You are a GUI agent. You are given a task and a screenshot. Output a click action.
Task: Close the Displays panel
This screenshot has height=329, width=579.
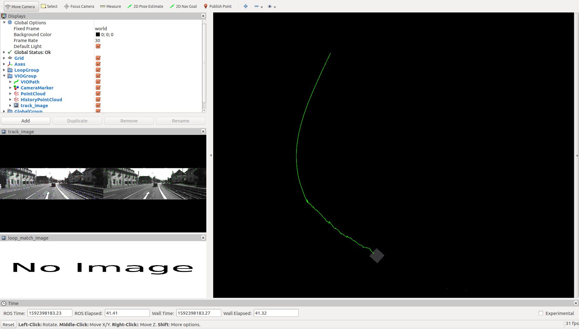coord(203,16)
